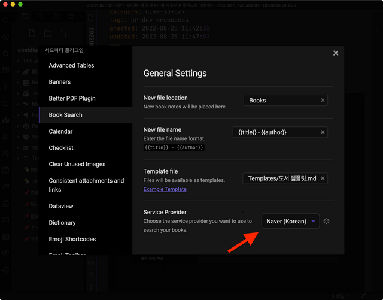The image size is (383, 300).
Task: Navigate back with title bar left arrow
Action: (x=33, y=5)
